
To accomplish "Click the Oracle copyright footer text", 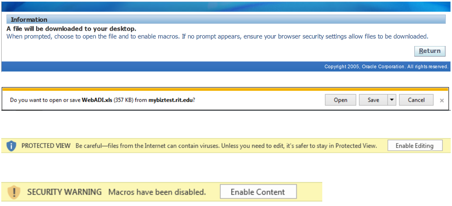I will [x=386, y=67].
